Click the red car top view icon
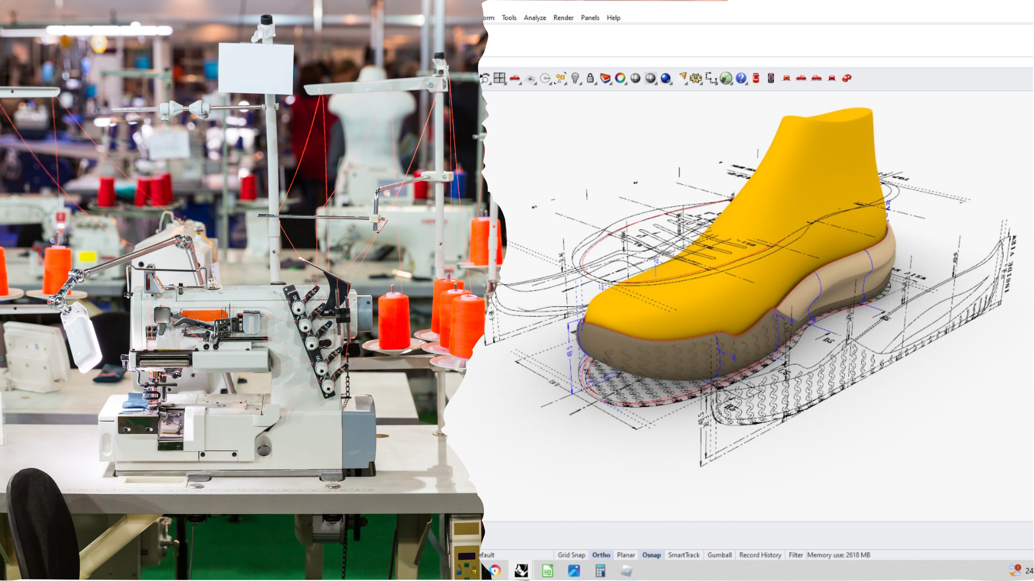Screen dimensions: 1034x581 pos(756,78)
